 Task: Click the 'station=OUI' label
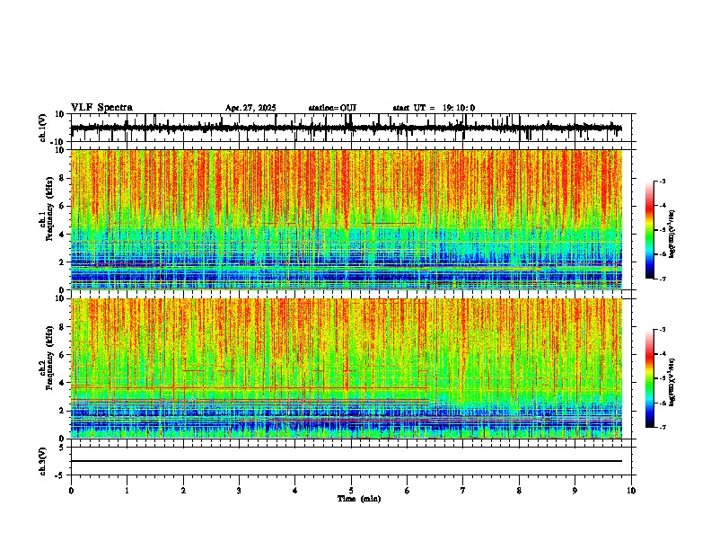coord(332,108)
